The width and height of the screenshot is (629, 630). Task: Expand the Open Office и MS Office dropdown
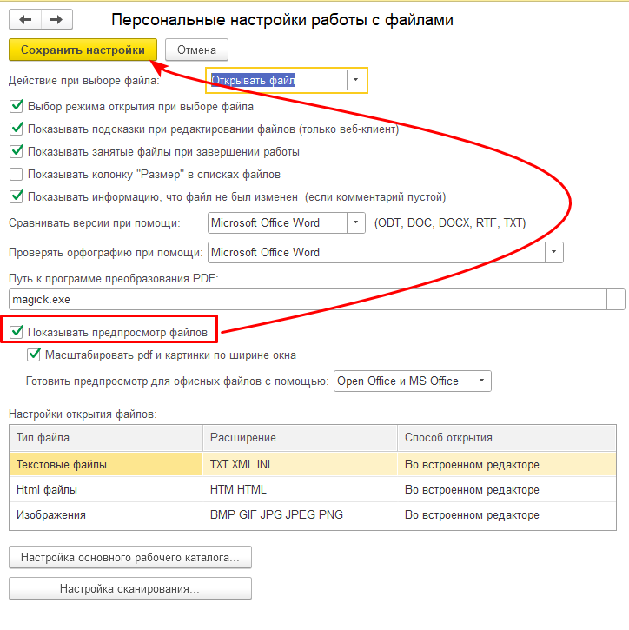pyautogui.click(x=481, y=381)
